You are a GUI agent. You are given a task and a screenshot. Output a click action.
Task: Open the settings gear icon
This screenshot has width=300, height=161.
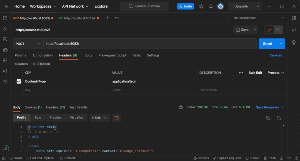tap(201, 6)
